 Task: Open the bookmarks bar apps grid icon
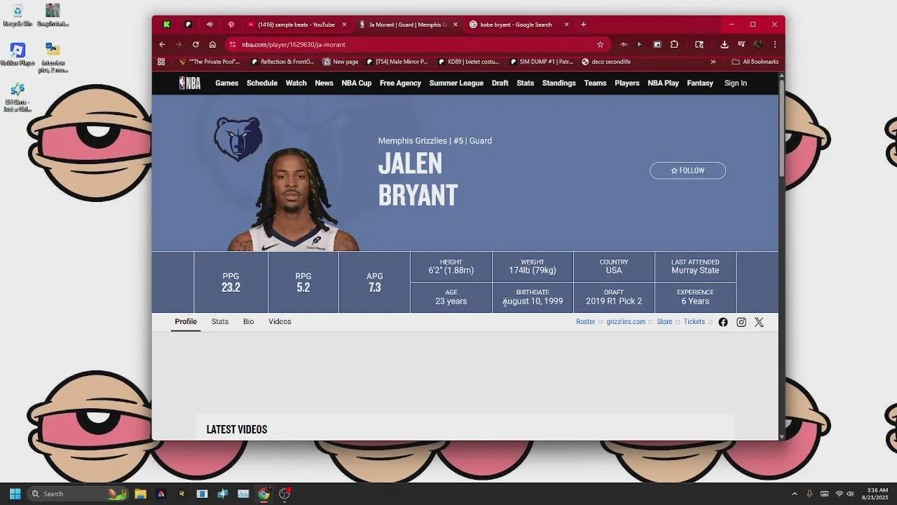(161, 62)
